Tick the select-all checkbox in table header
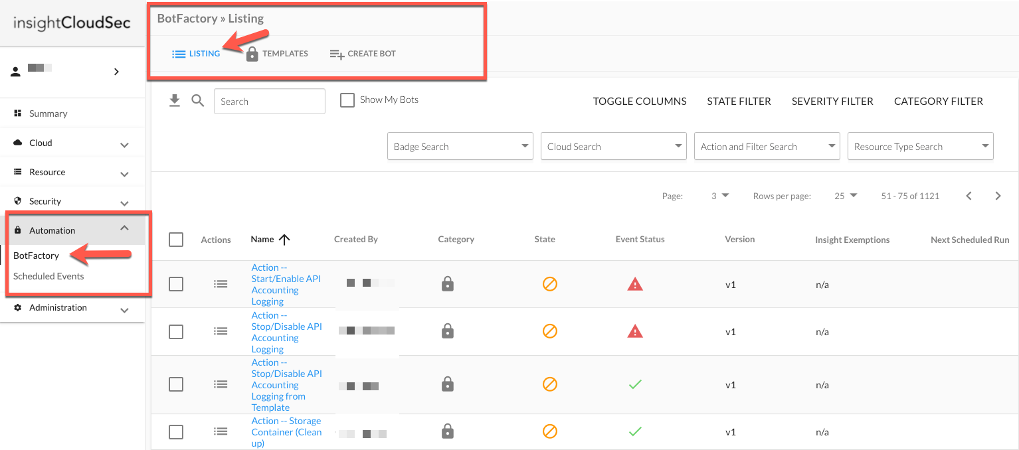Screen dimensions: 1019x450 (x=176, y=240)
